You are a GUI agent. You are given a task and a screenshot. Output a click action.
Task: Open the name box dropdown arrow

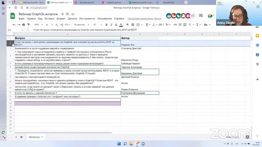(22, 30)
